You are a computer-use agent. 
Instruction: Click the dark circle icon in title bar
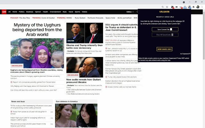click(184, 2)
